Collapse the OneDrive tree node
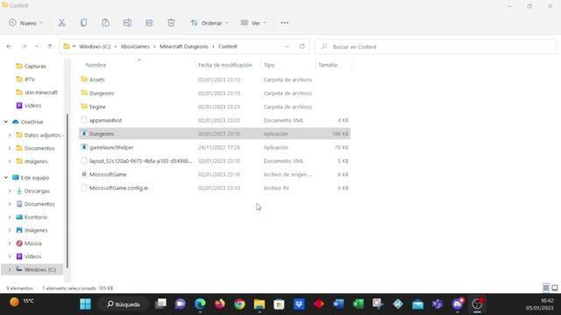 [6, 122]
